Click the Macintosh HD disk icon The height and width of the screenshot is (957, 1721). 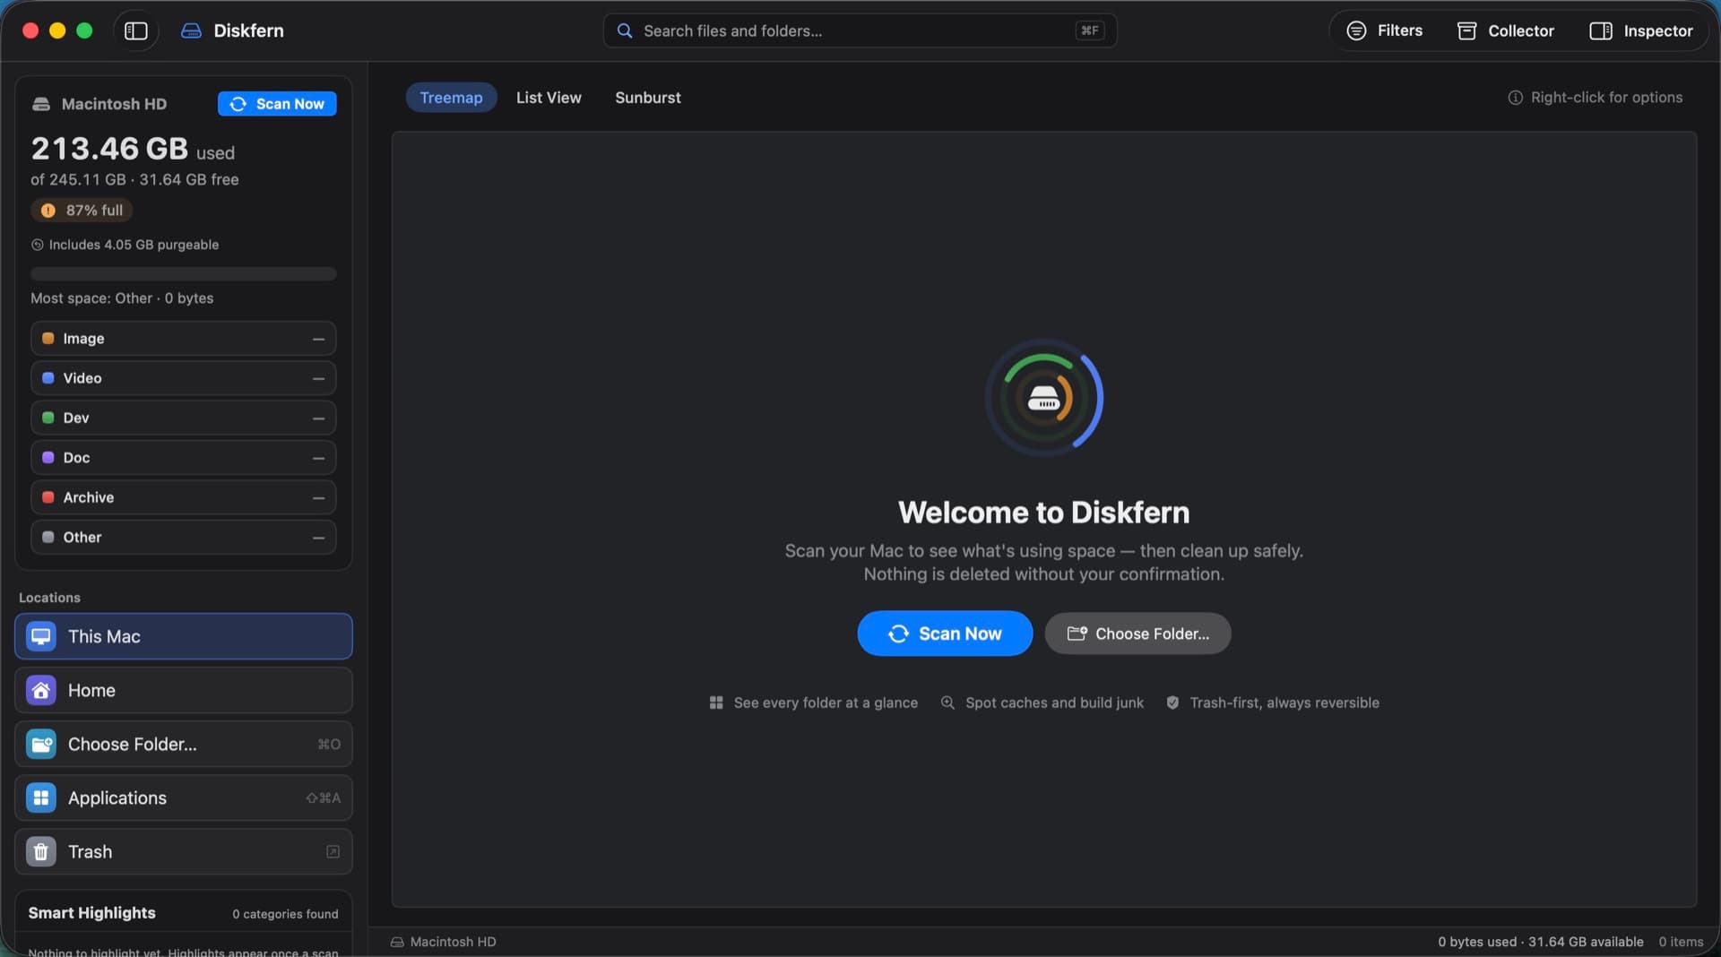tap(41, 104)
